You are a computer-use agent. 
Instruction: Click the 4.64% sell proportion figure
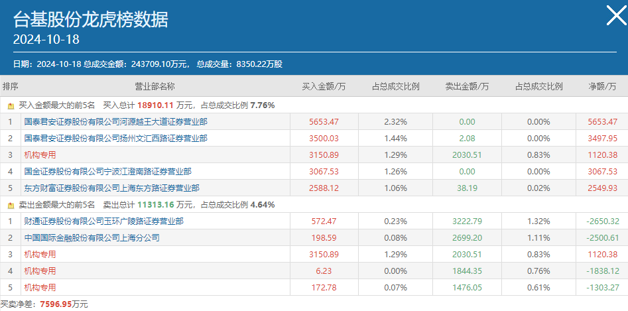pyautogui.click(x=263, y=204)
